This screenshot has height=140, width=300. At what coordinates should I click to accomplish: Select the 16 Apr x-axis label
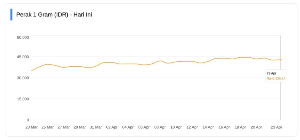224,127
